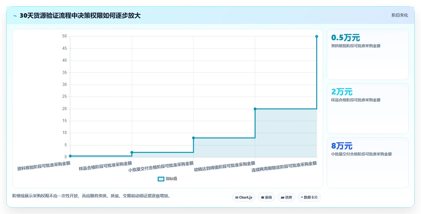Click the 8万元 card value
421x214 pixels.
click(342, 146)
